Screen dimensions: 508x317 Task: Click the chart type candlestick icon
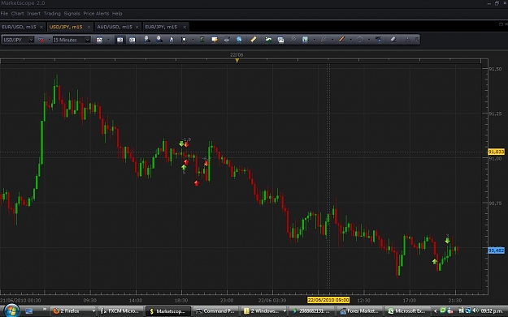99,40
